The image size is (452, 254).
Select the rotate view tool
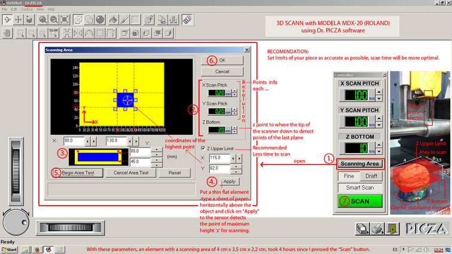(x=7, y=20)
